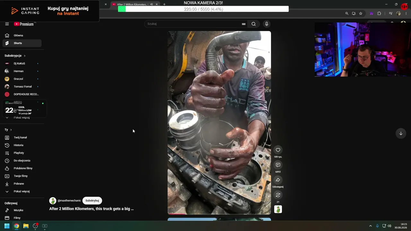Open Herman channel subscription

[x=22, y=71]
